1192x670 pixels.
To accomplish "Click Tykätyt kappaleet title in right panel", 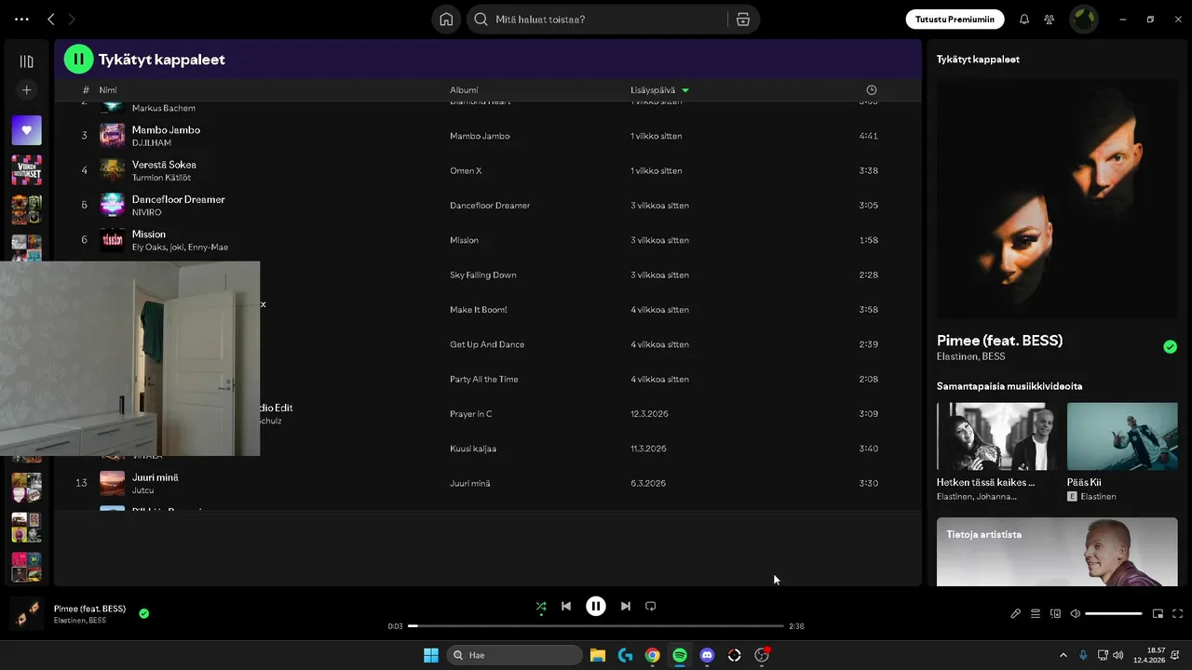I will point(978,59).
